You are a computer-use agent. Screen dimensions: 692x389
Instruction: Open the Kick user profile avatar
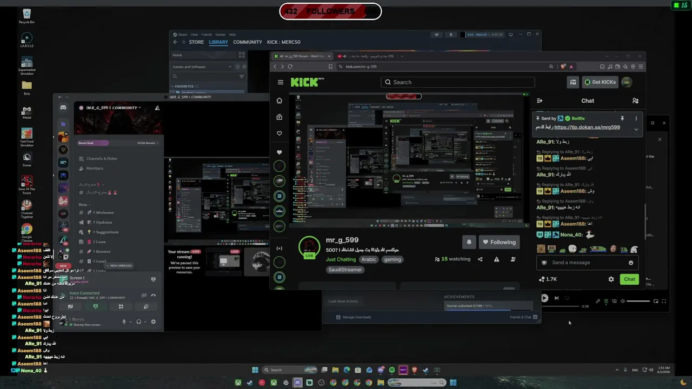[x=627, y=82]
